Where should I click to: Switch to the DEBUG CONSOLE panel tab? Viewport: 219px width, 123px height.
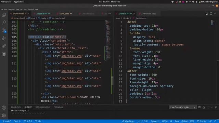pos(43,107)
